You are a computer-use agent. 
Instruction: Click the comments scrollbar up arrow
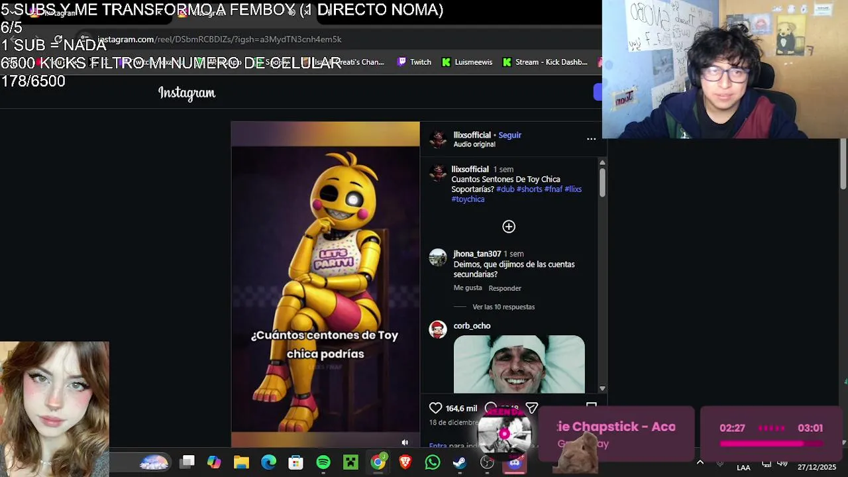click(x=602, y=162)
